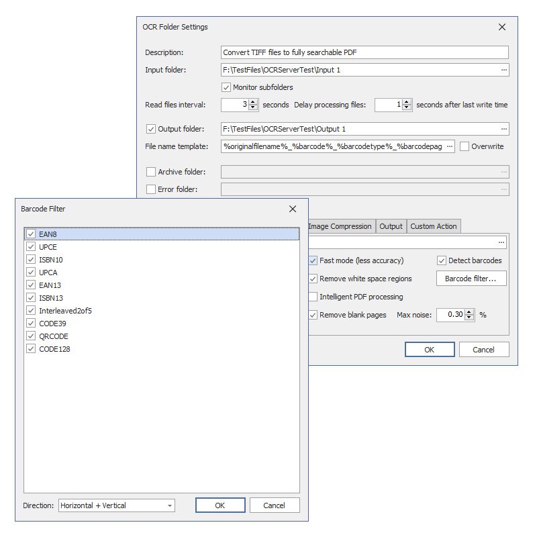Uncheck the QRCODE barcode type

pyautogui.click(x=31, y=336)
